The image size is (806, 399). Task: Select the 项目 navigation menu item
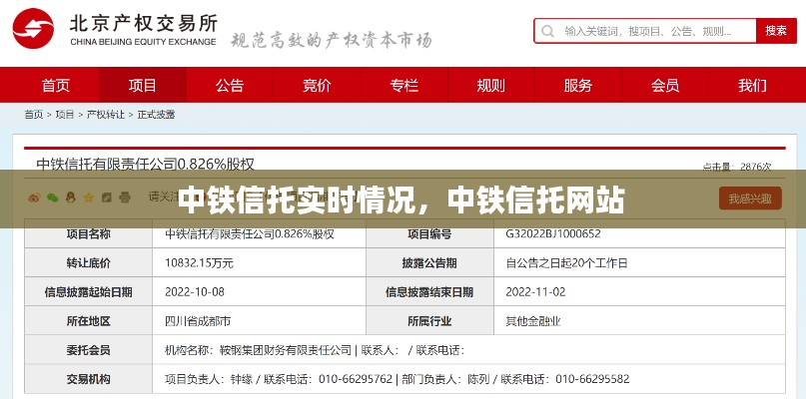click(143, 85)
